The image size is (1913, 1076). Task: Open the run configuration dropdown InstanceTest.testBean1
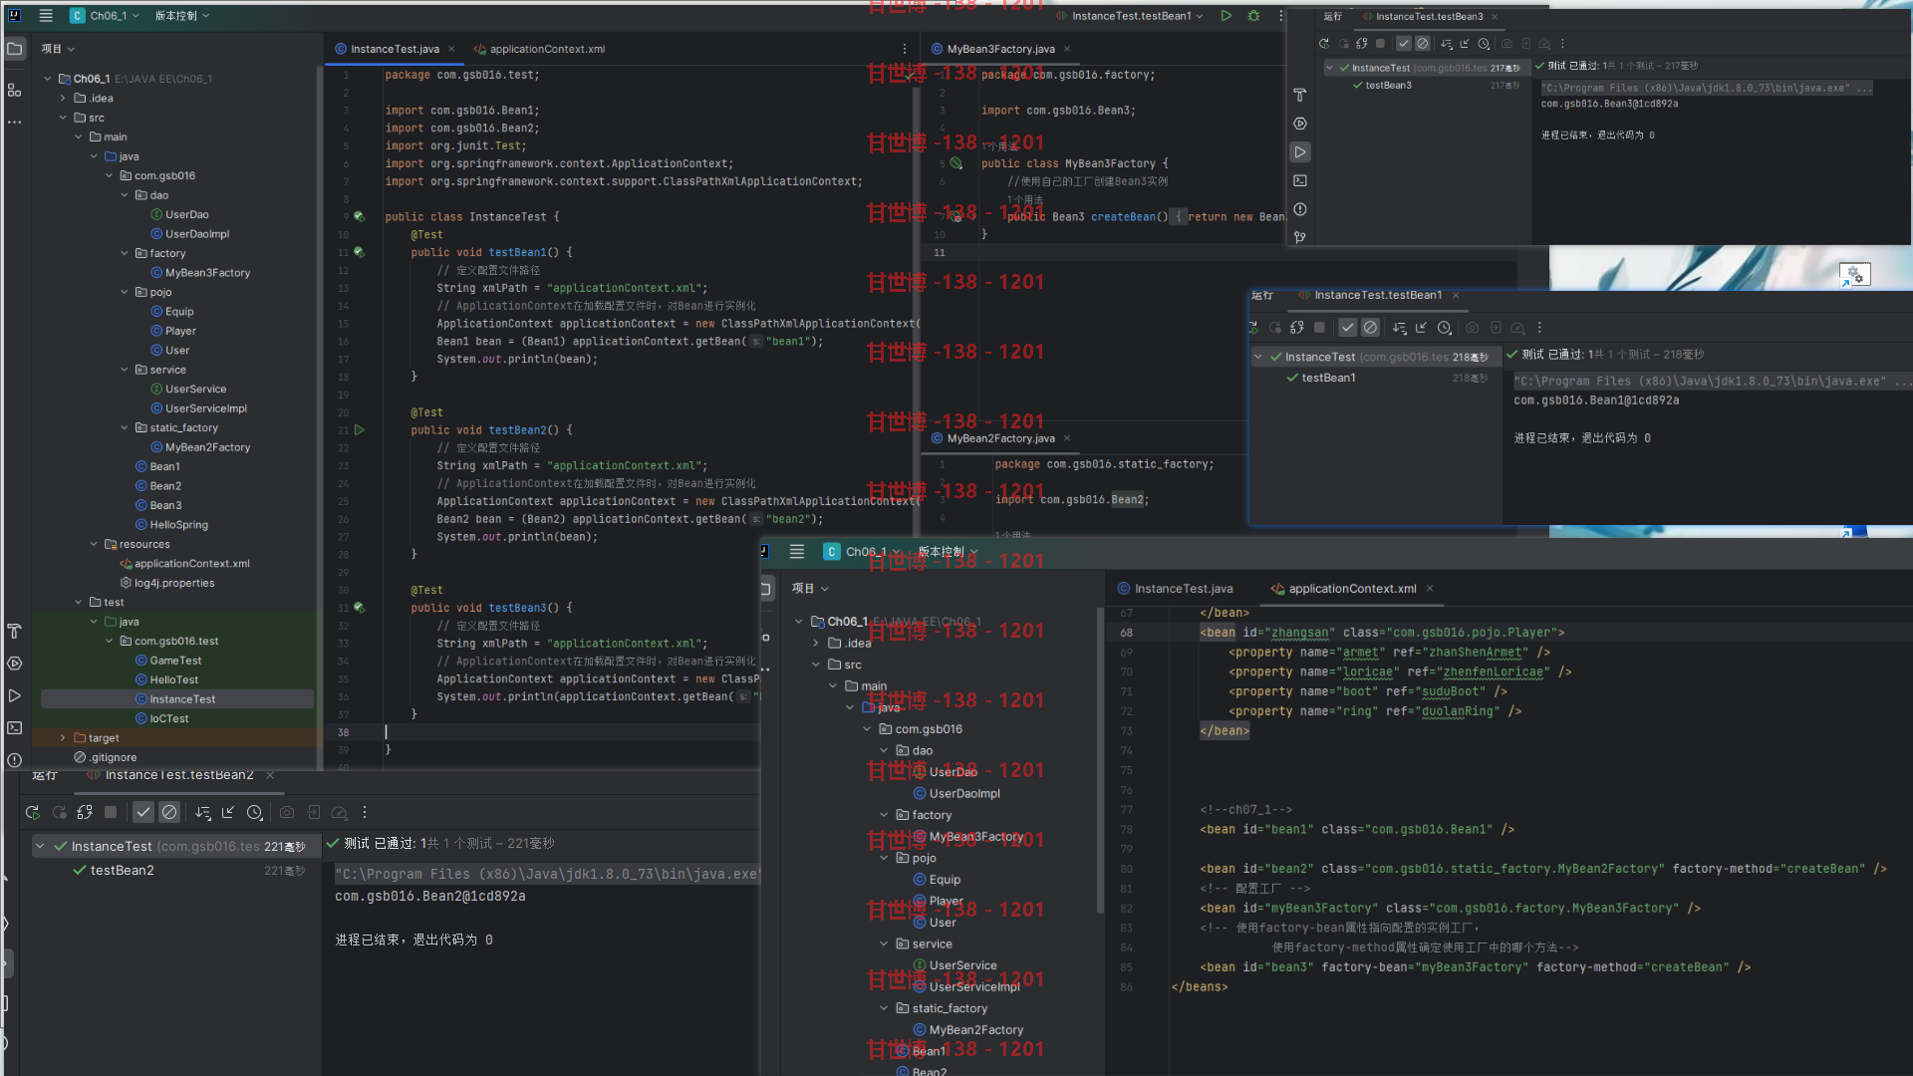coord(1130,16)
